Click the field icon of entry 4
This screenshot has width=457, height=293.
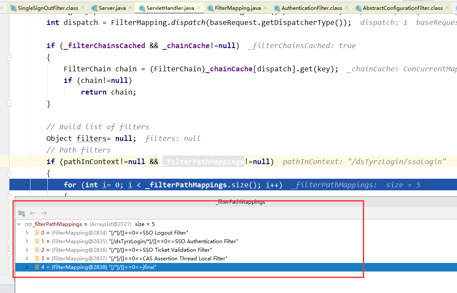pos(37,267)
